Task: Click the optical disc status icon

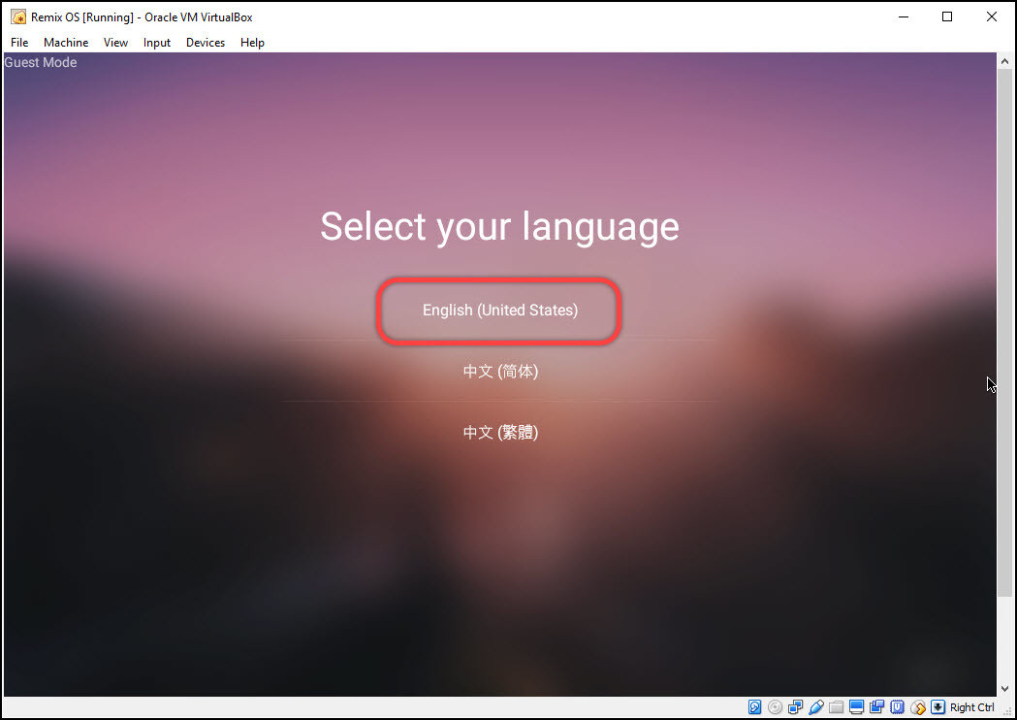Action: point(775,707)
